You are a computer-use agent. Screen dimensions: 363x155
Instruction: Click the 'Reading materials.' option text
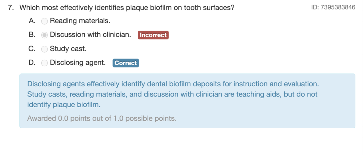click(80, 21)
